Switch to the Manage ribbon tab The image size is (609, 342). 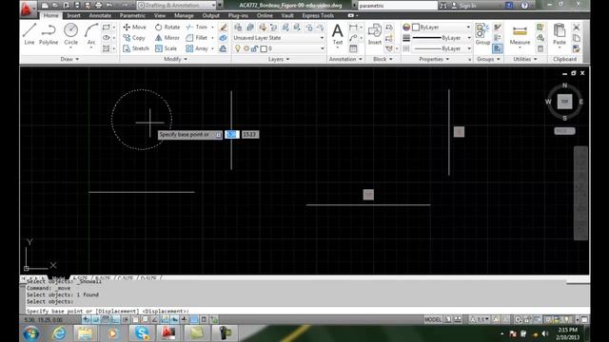click(x=184, y=15)
